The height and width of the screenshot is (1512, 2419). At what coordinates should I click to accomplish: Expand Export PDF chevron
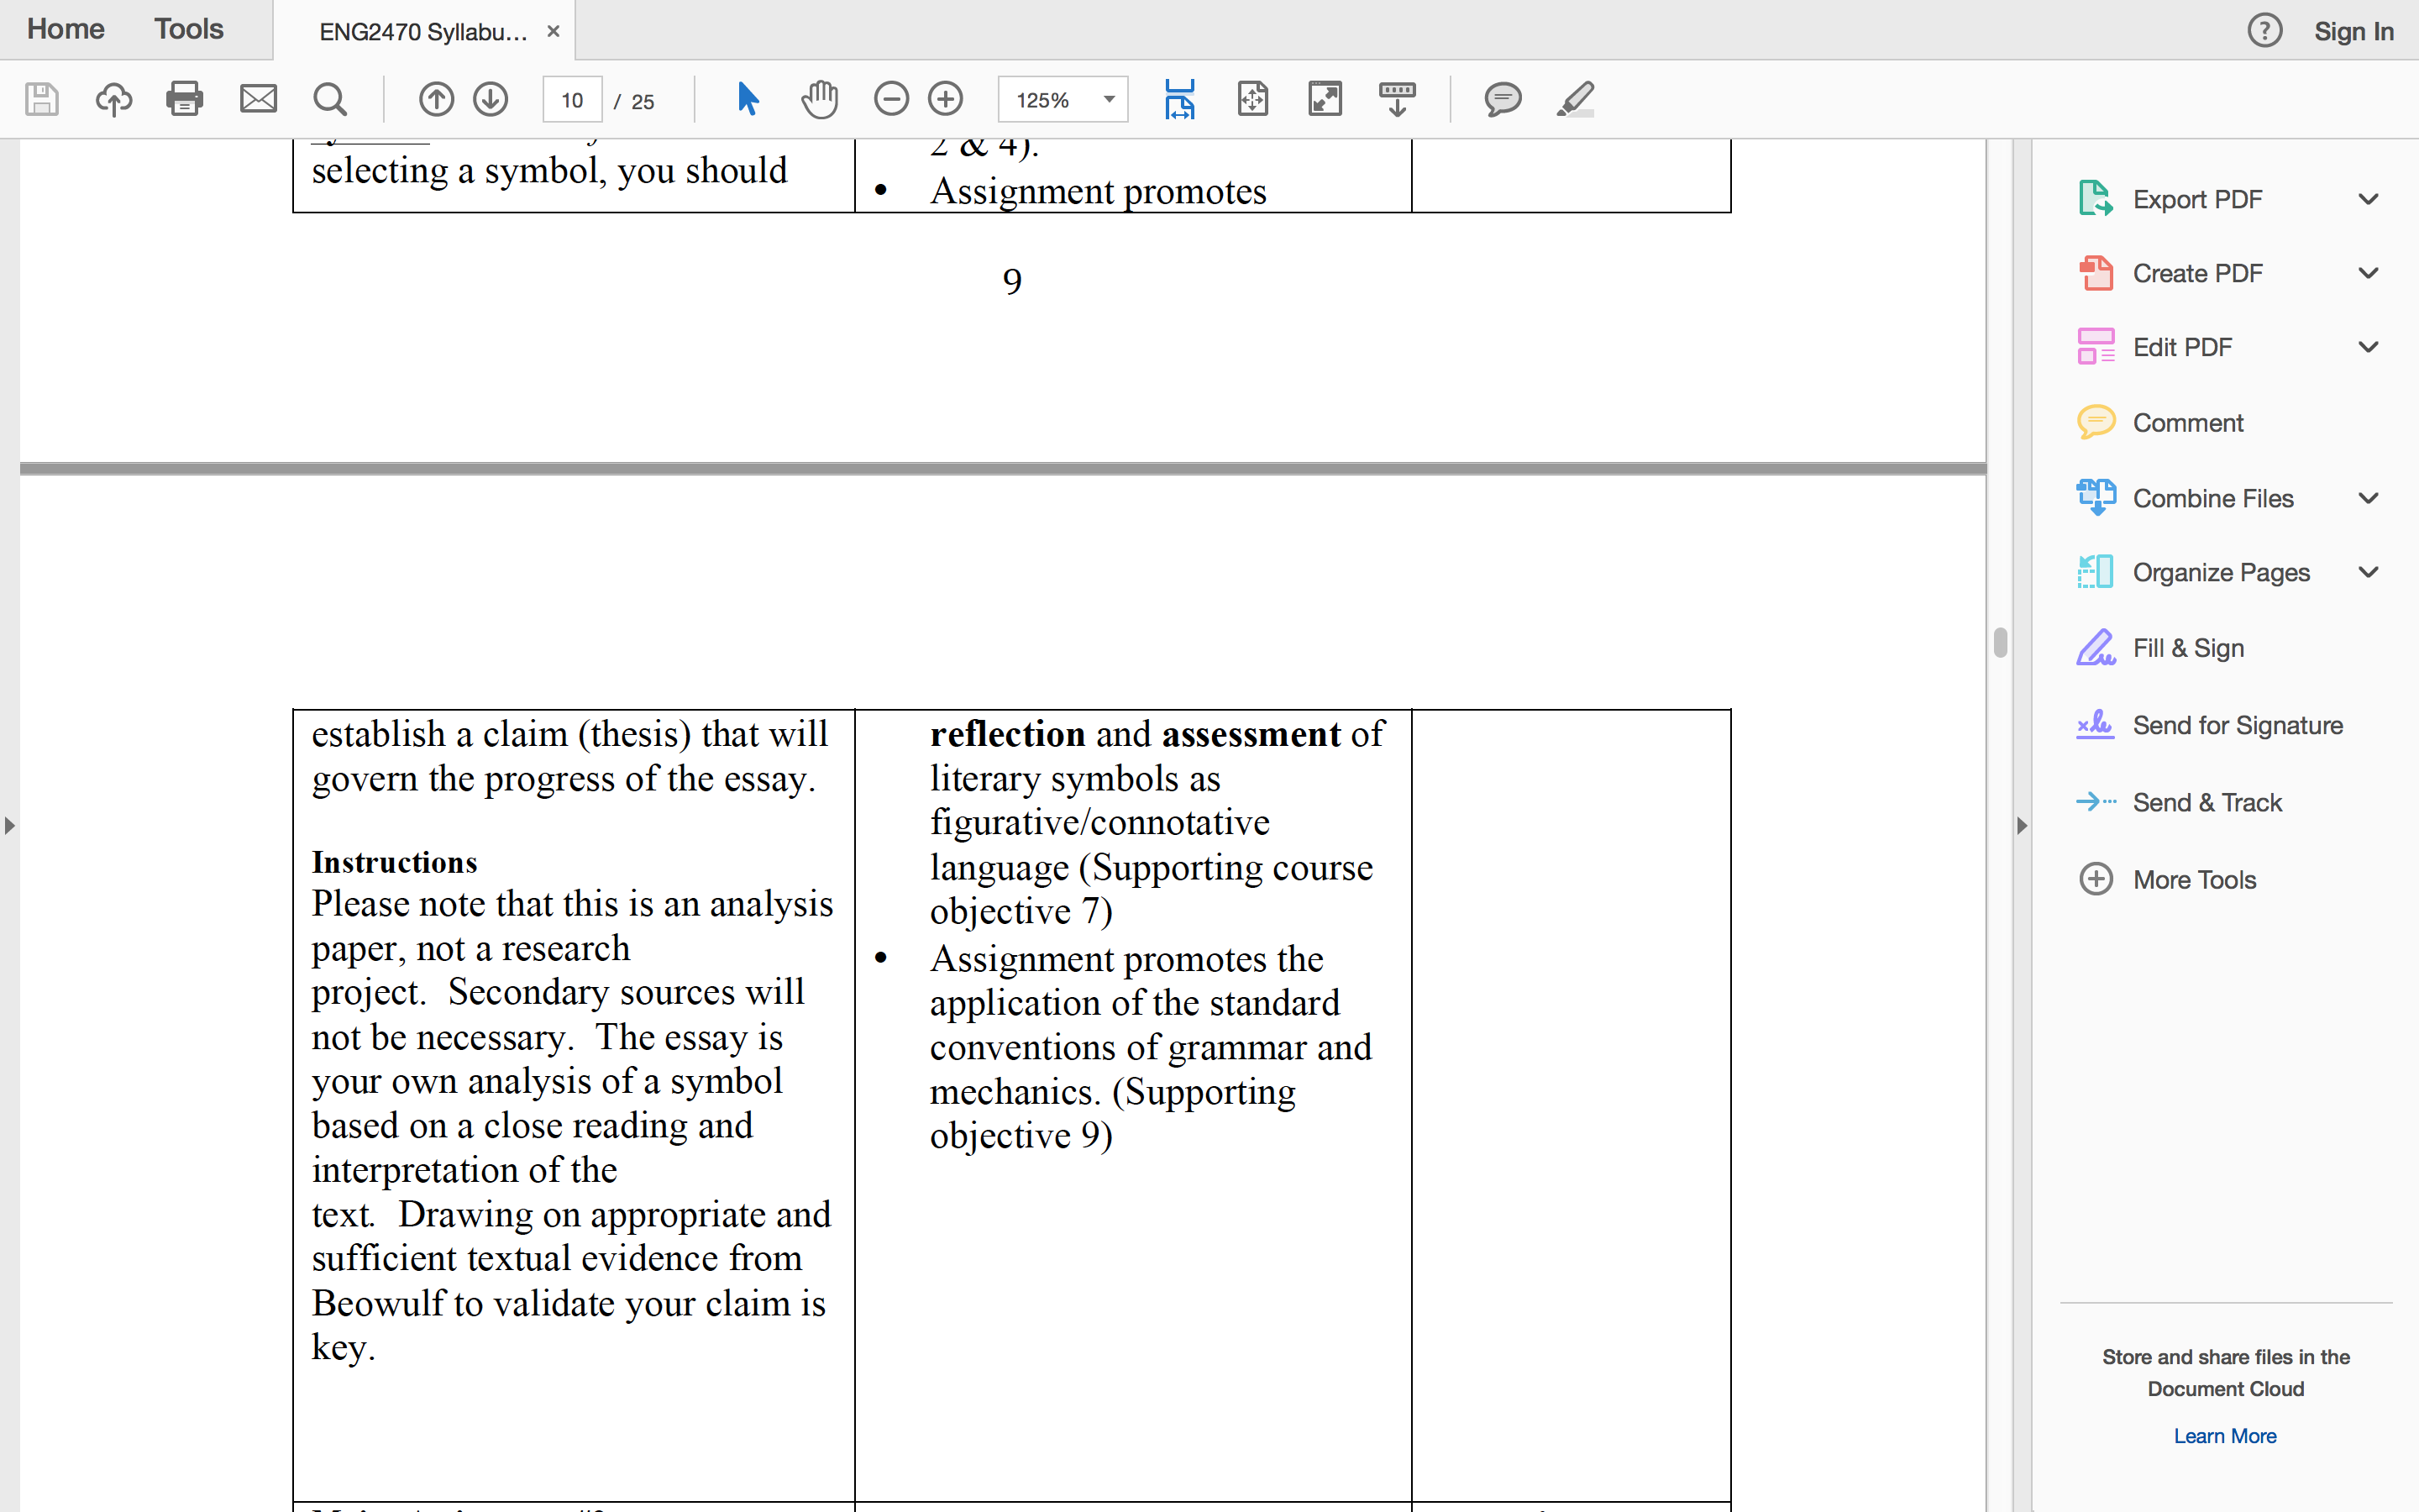click(2368, 199)
